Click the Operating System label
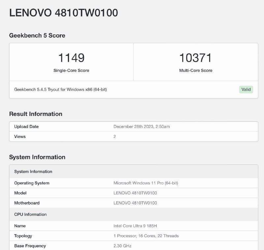 (32, 183)
